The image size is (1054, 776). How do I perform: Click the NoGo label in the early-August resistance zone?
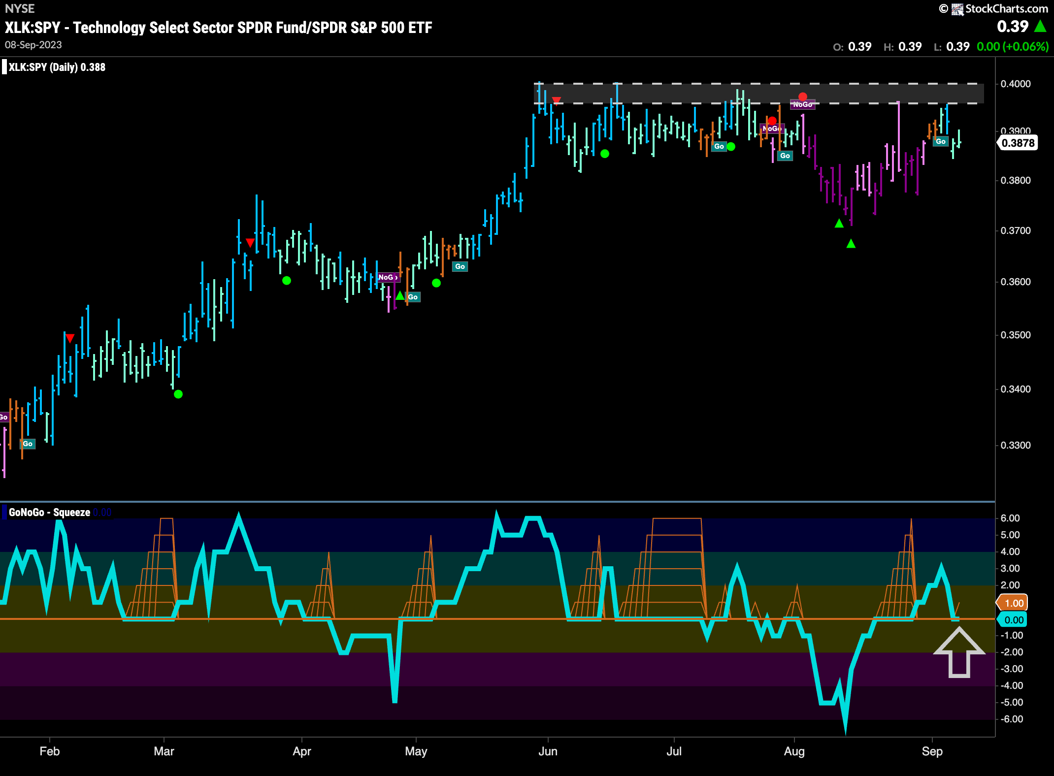click(x=803, y=104)
